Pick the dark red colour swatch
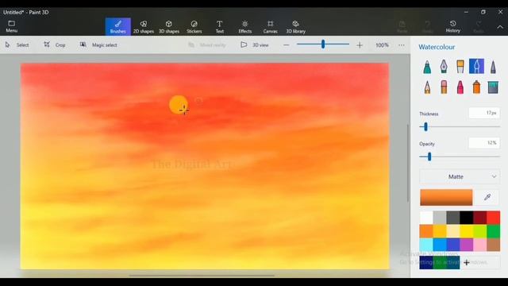The image size is (508, 286). (479, 218)
